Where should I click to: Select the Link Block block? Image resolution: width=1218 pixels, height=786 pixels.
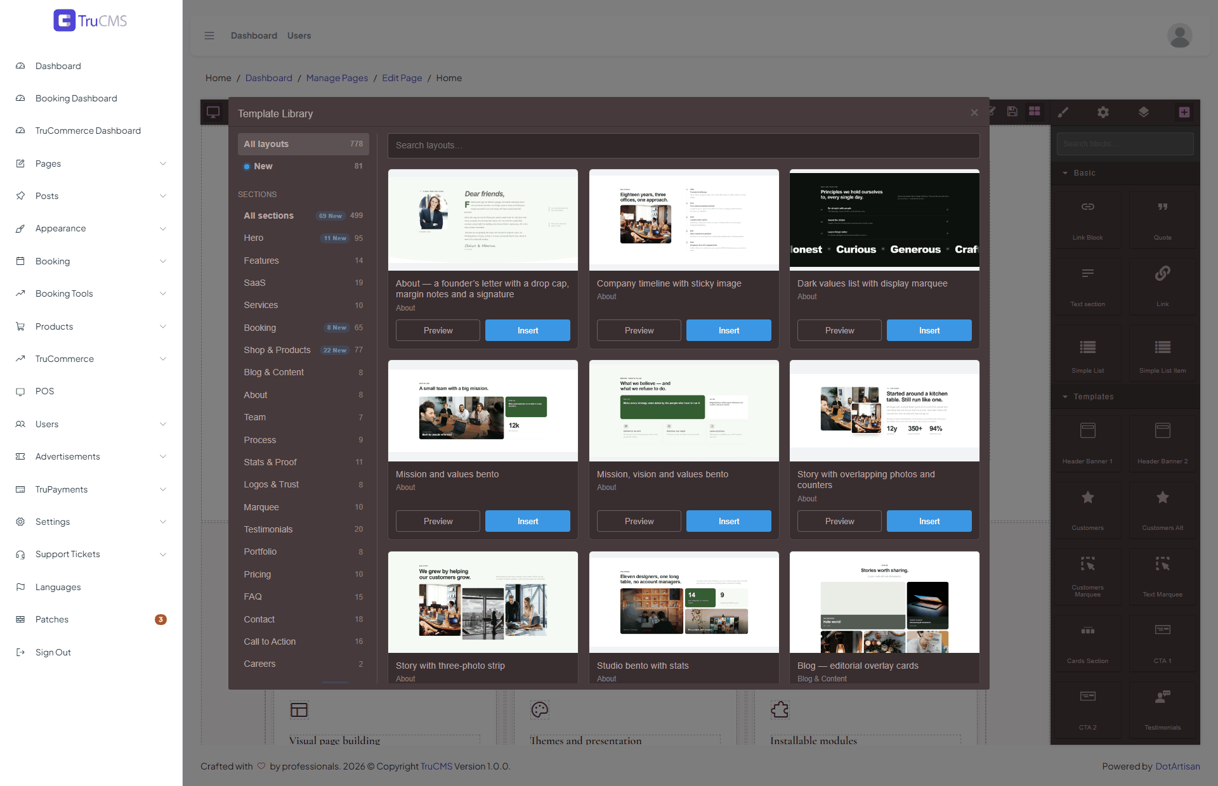[1087, 219]
